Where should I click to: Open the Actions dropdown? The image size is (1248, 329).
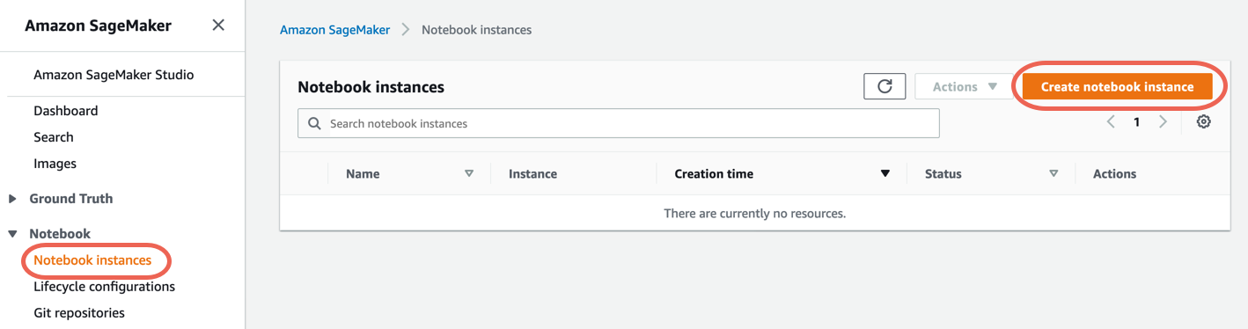point(964,86)
